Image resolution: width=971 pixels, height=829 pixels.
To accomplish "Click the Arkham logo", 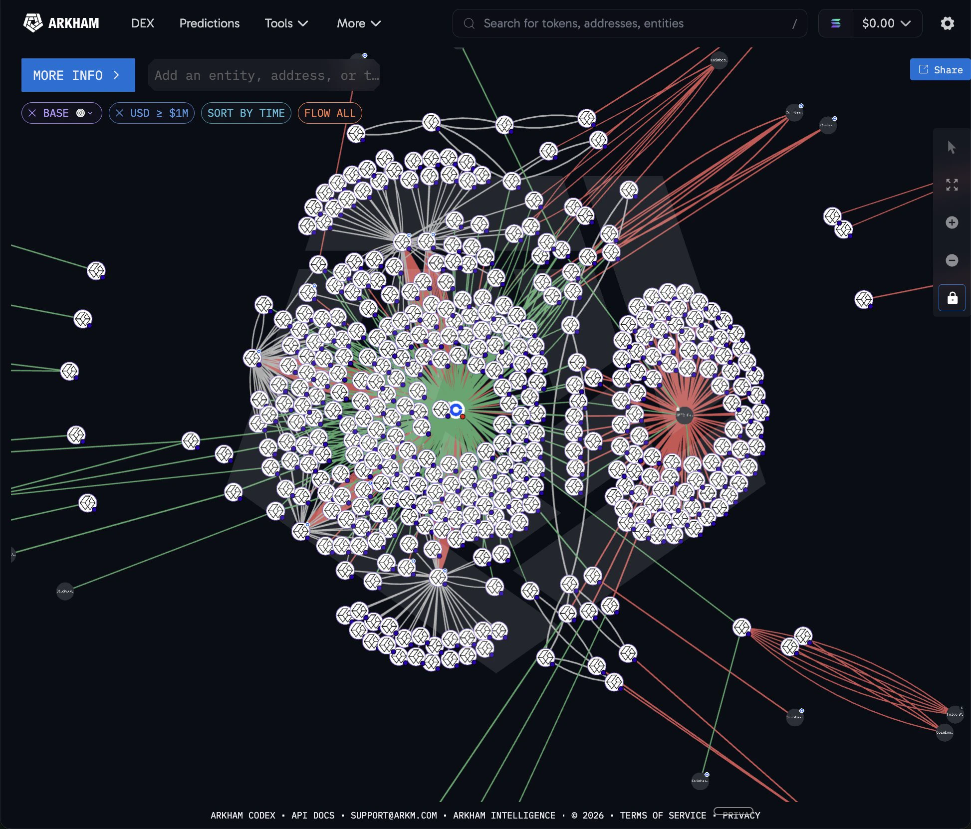I will [61, 23].
